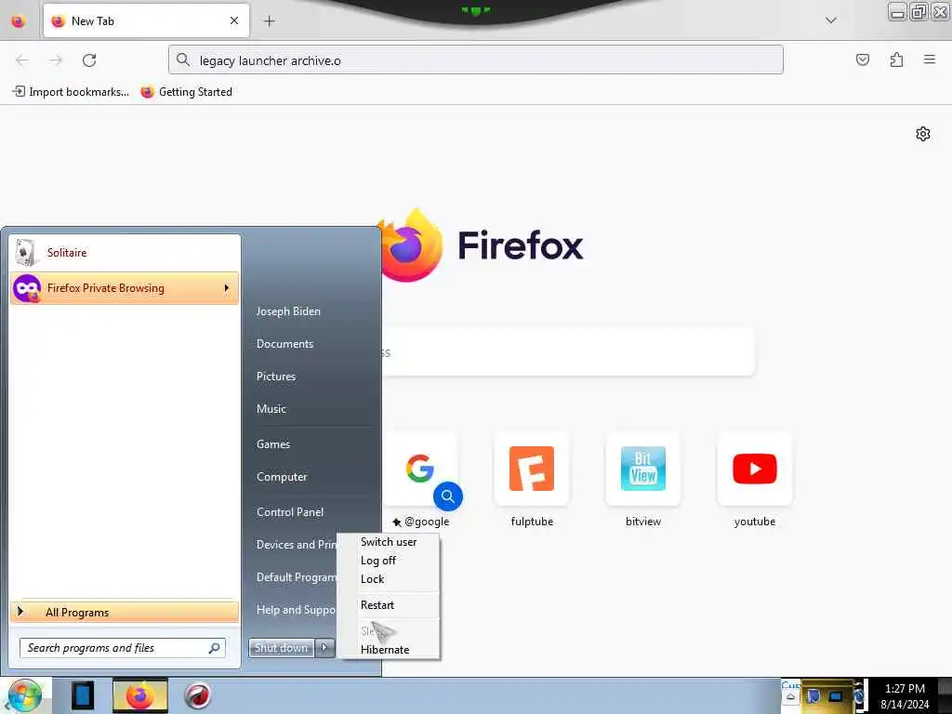Choose Log off option
The width and height of the screenshot is (952, 714).
point(378,561)
